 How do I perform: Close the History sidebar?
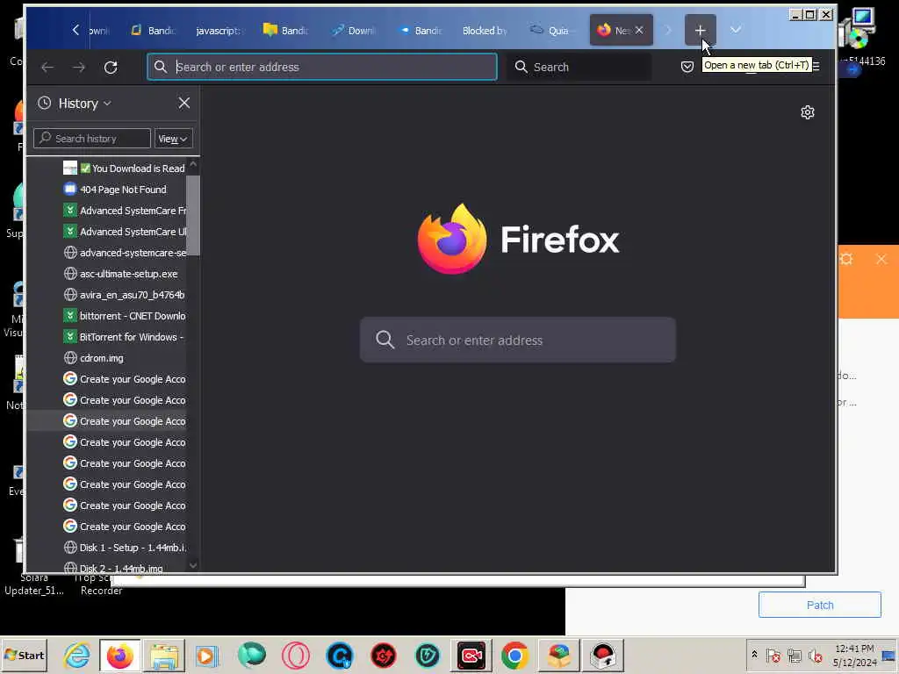183,104
